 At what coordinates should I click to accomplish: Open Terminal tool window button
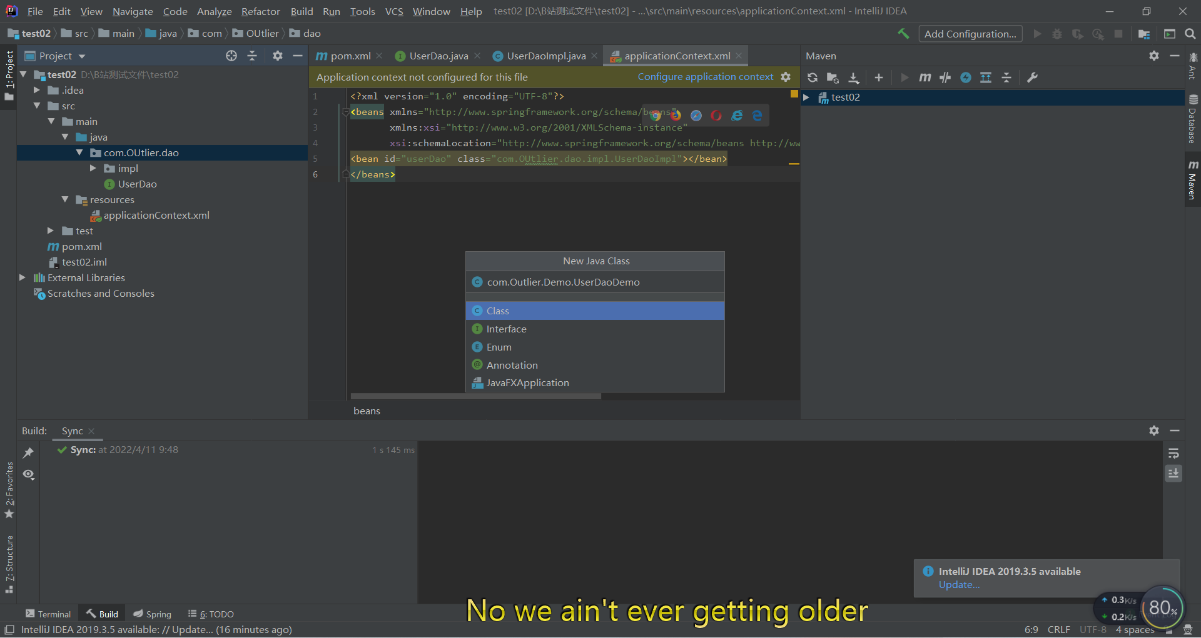point(48,614)
